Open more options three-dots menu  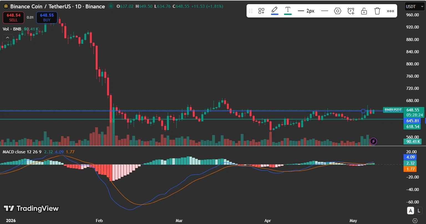[x=390, y=11]
